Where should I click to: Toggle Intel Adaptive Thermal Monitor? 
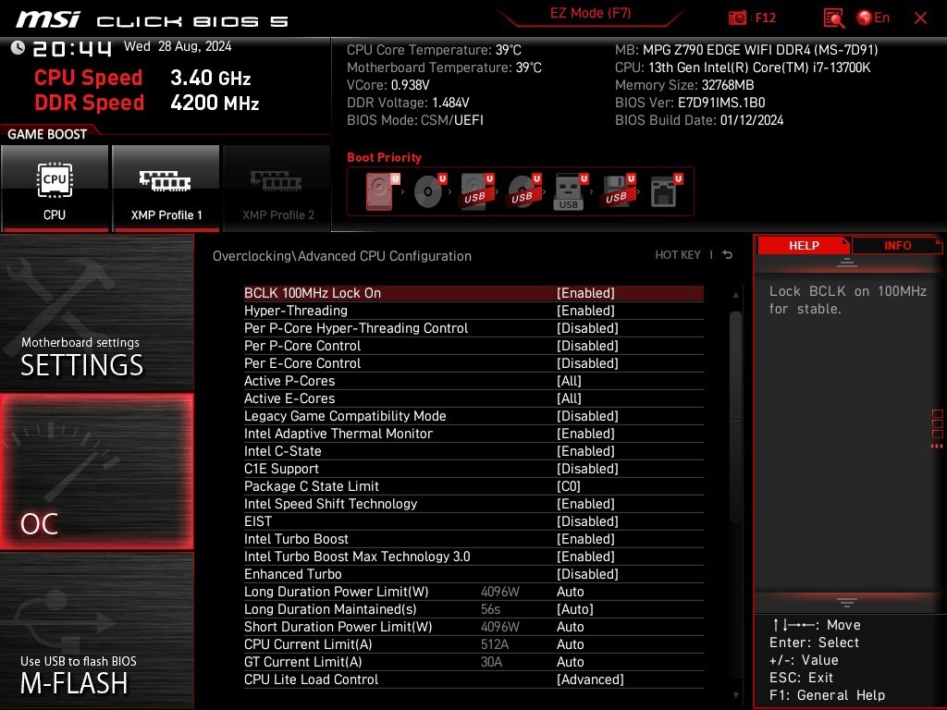(473, 434)
